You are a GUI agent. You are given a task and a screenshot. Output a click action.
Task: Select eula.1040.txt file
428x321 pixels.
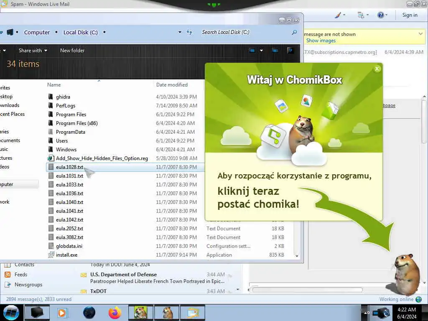(69, 202)
